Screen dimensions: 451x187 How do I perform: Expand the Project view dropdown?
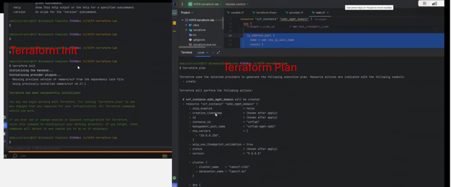pos(190,13)
